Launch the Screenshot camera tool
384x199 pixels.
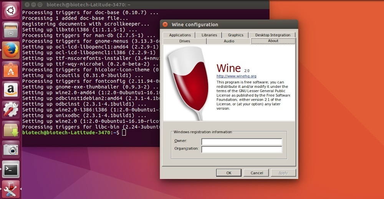(11, 150)
